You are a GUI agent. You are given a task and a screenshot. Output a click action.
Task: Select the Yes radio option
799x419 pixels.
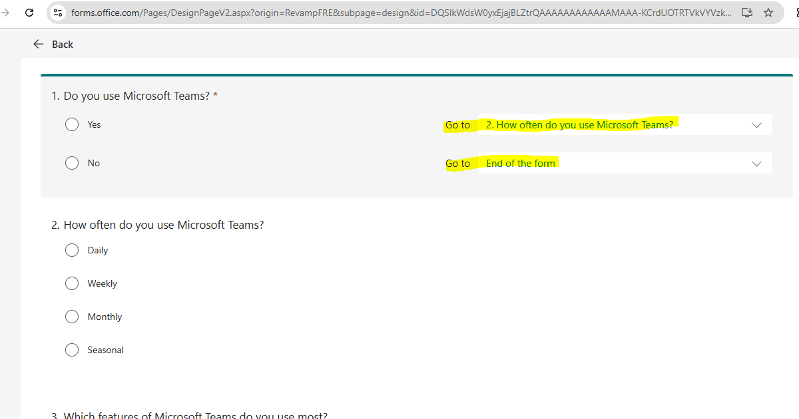coord(72,124)
